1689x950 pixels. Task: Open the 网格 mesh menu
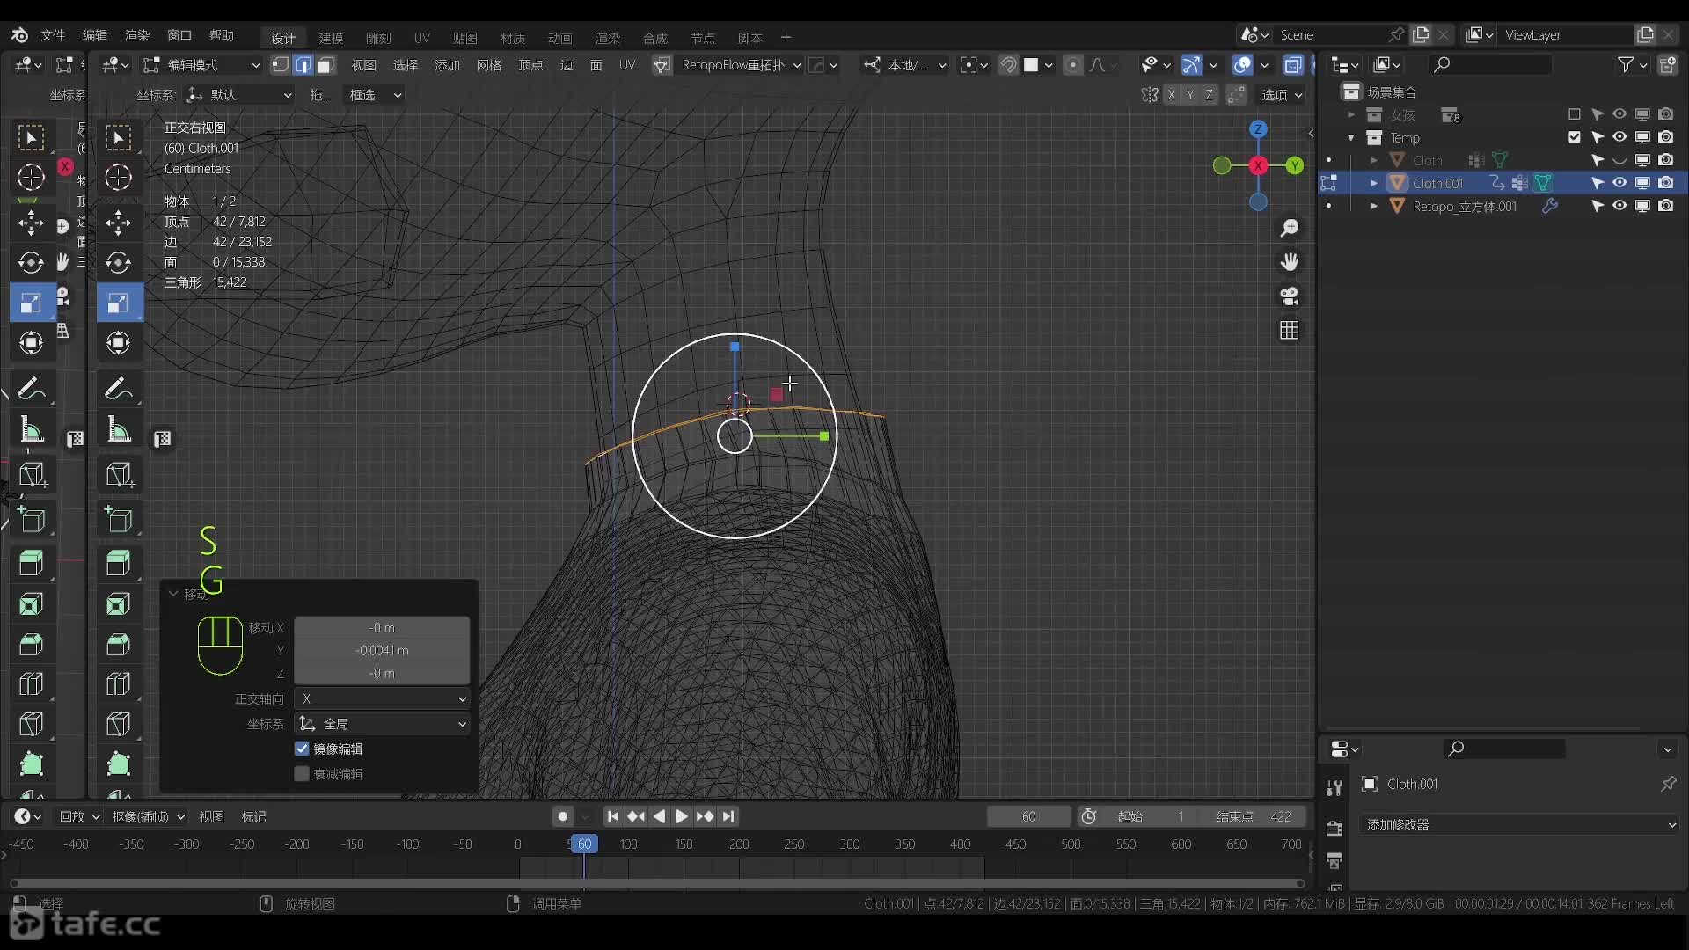488,65
